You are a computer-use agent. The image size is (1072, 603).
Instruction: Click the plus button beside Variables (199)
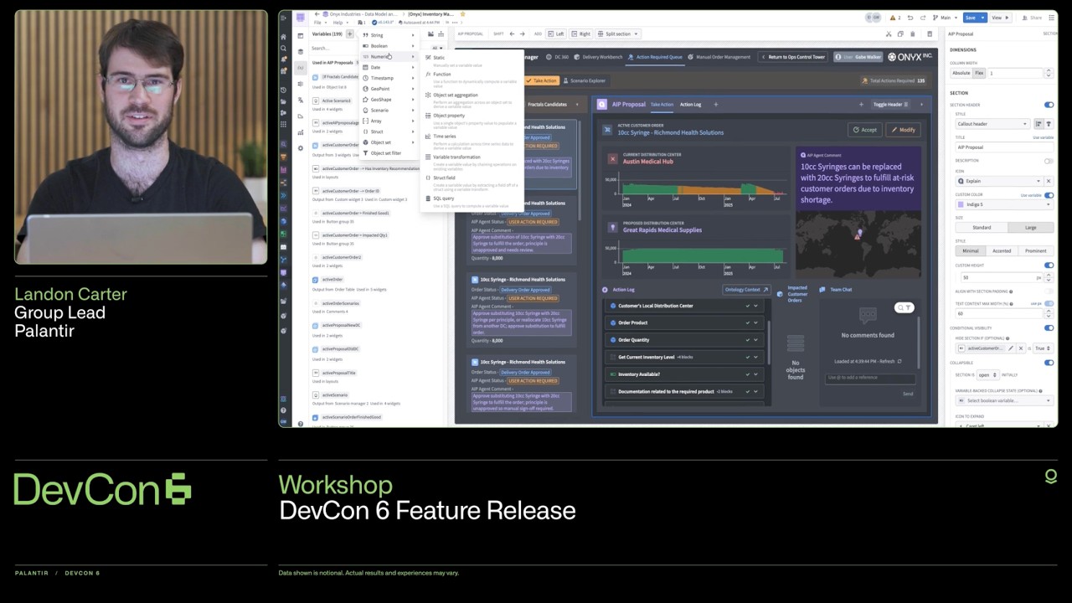tap(350, 33)
